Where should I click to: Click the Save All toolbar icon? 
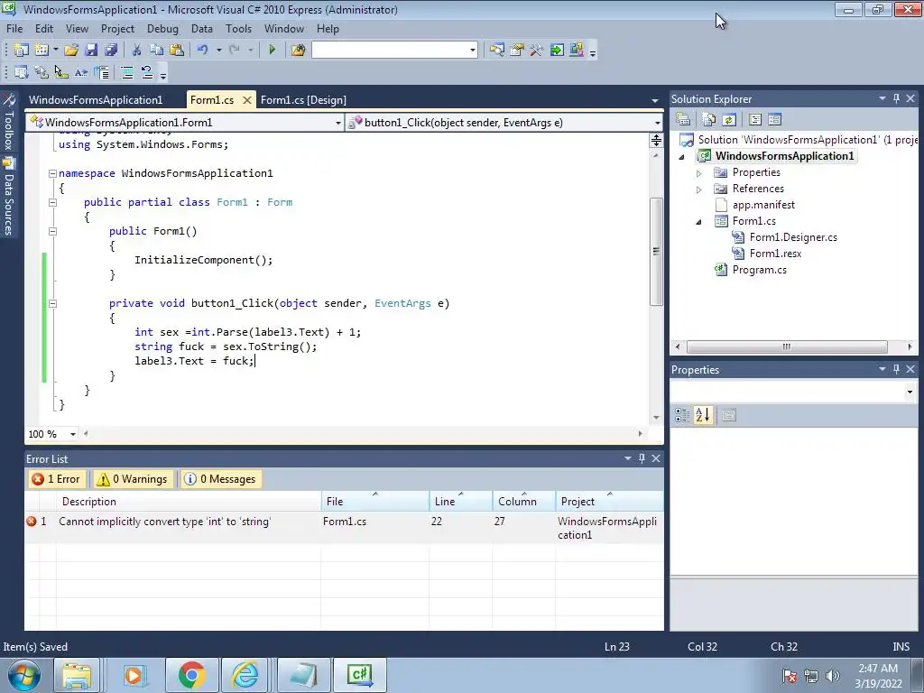click(111, 51)
